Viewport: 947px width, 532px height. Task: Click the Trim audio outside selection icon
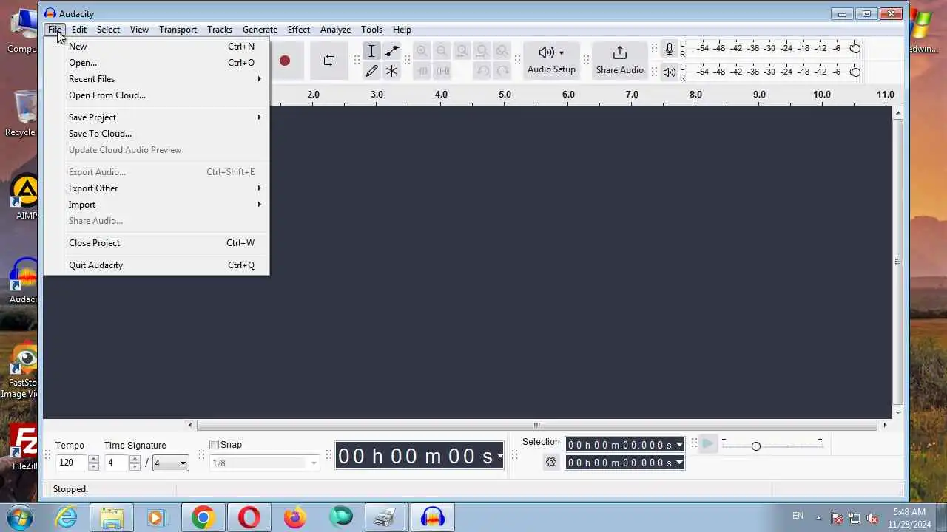422,71
